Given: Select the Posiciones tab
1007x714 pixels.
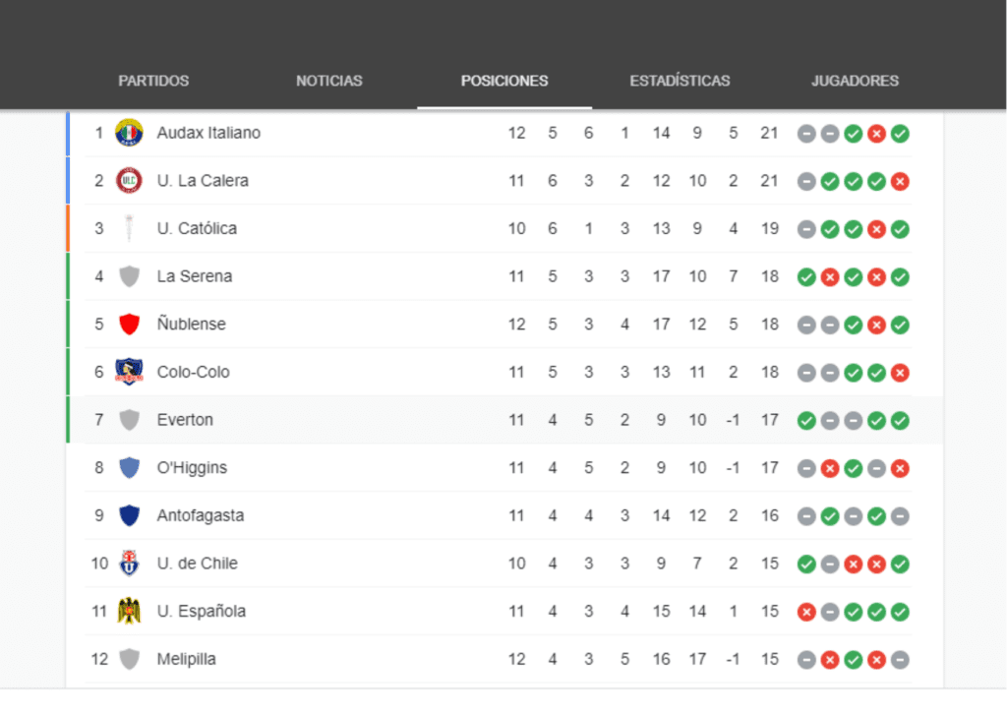Looking at the screenshot, I should point(504,81).
